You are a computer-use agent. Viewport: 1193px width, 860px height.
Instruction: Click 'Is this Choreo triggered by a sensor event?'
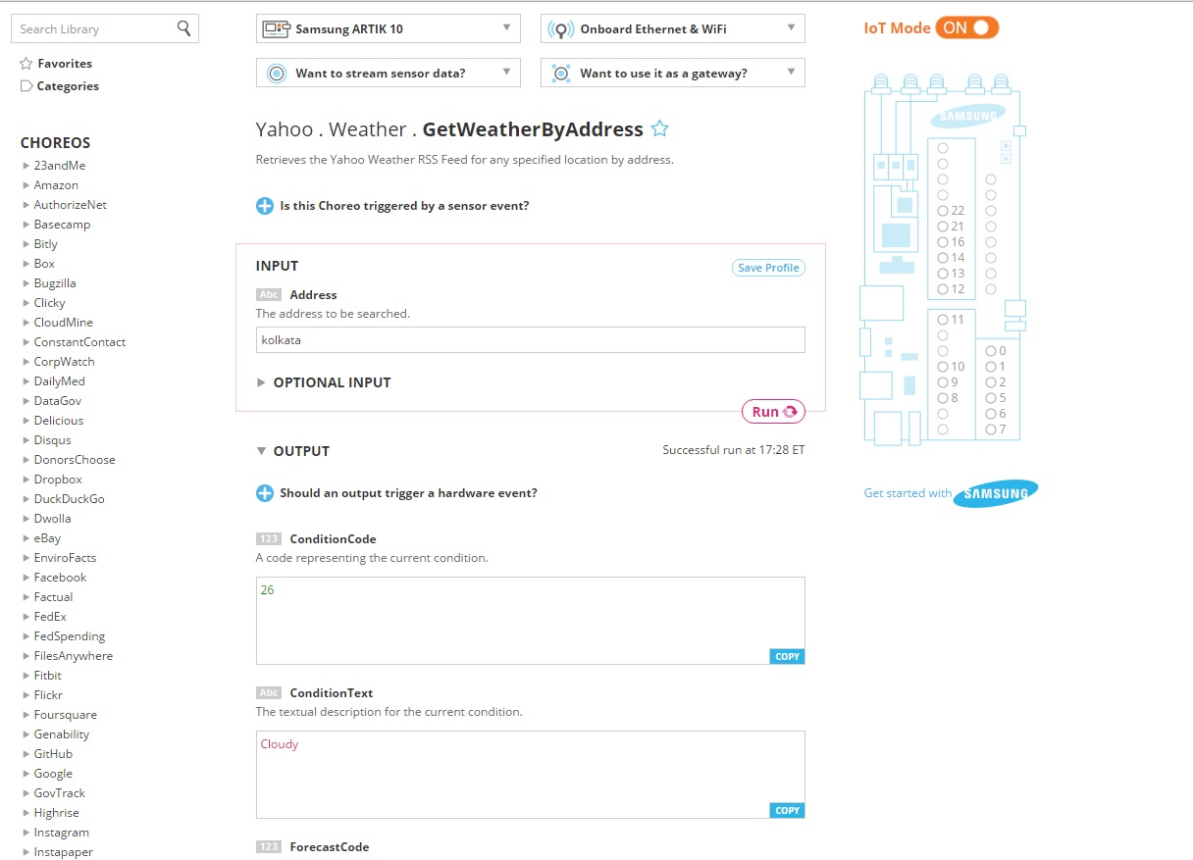pos(404,206)
